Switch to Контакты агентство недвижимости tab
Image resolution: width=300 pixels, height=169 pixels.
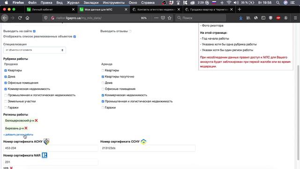(156, 9)
